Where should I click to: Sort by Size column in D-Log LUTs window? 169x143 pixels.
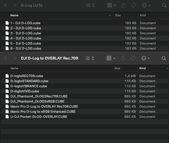coord(118,16)
